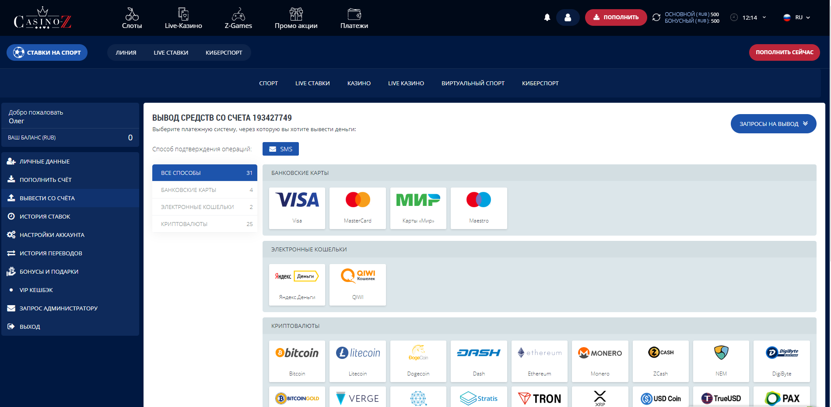Refresh the balance with the sync icon
This screenshot has height=407, width=831.
tap(656, 17)
